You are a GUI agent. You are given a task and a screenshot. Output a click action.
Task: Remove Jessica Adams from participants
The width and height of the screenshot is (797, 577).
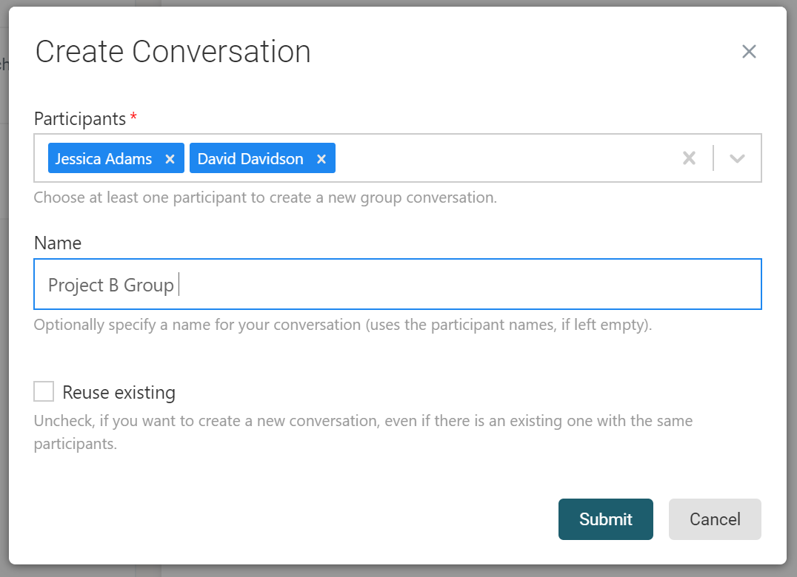(x=170, y=159)
